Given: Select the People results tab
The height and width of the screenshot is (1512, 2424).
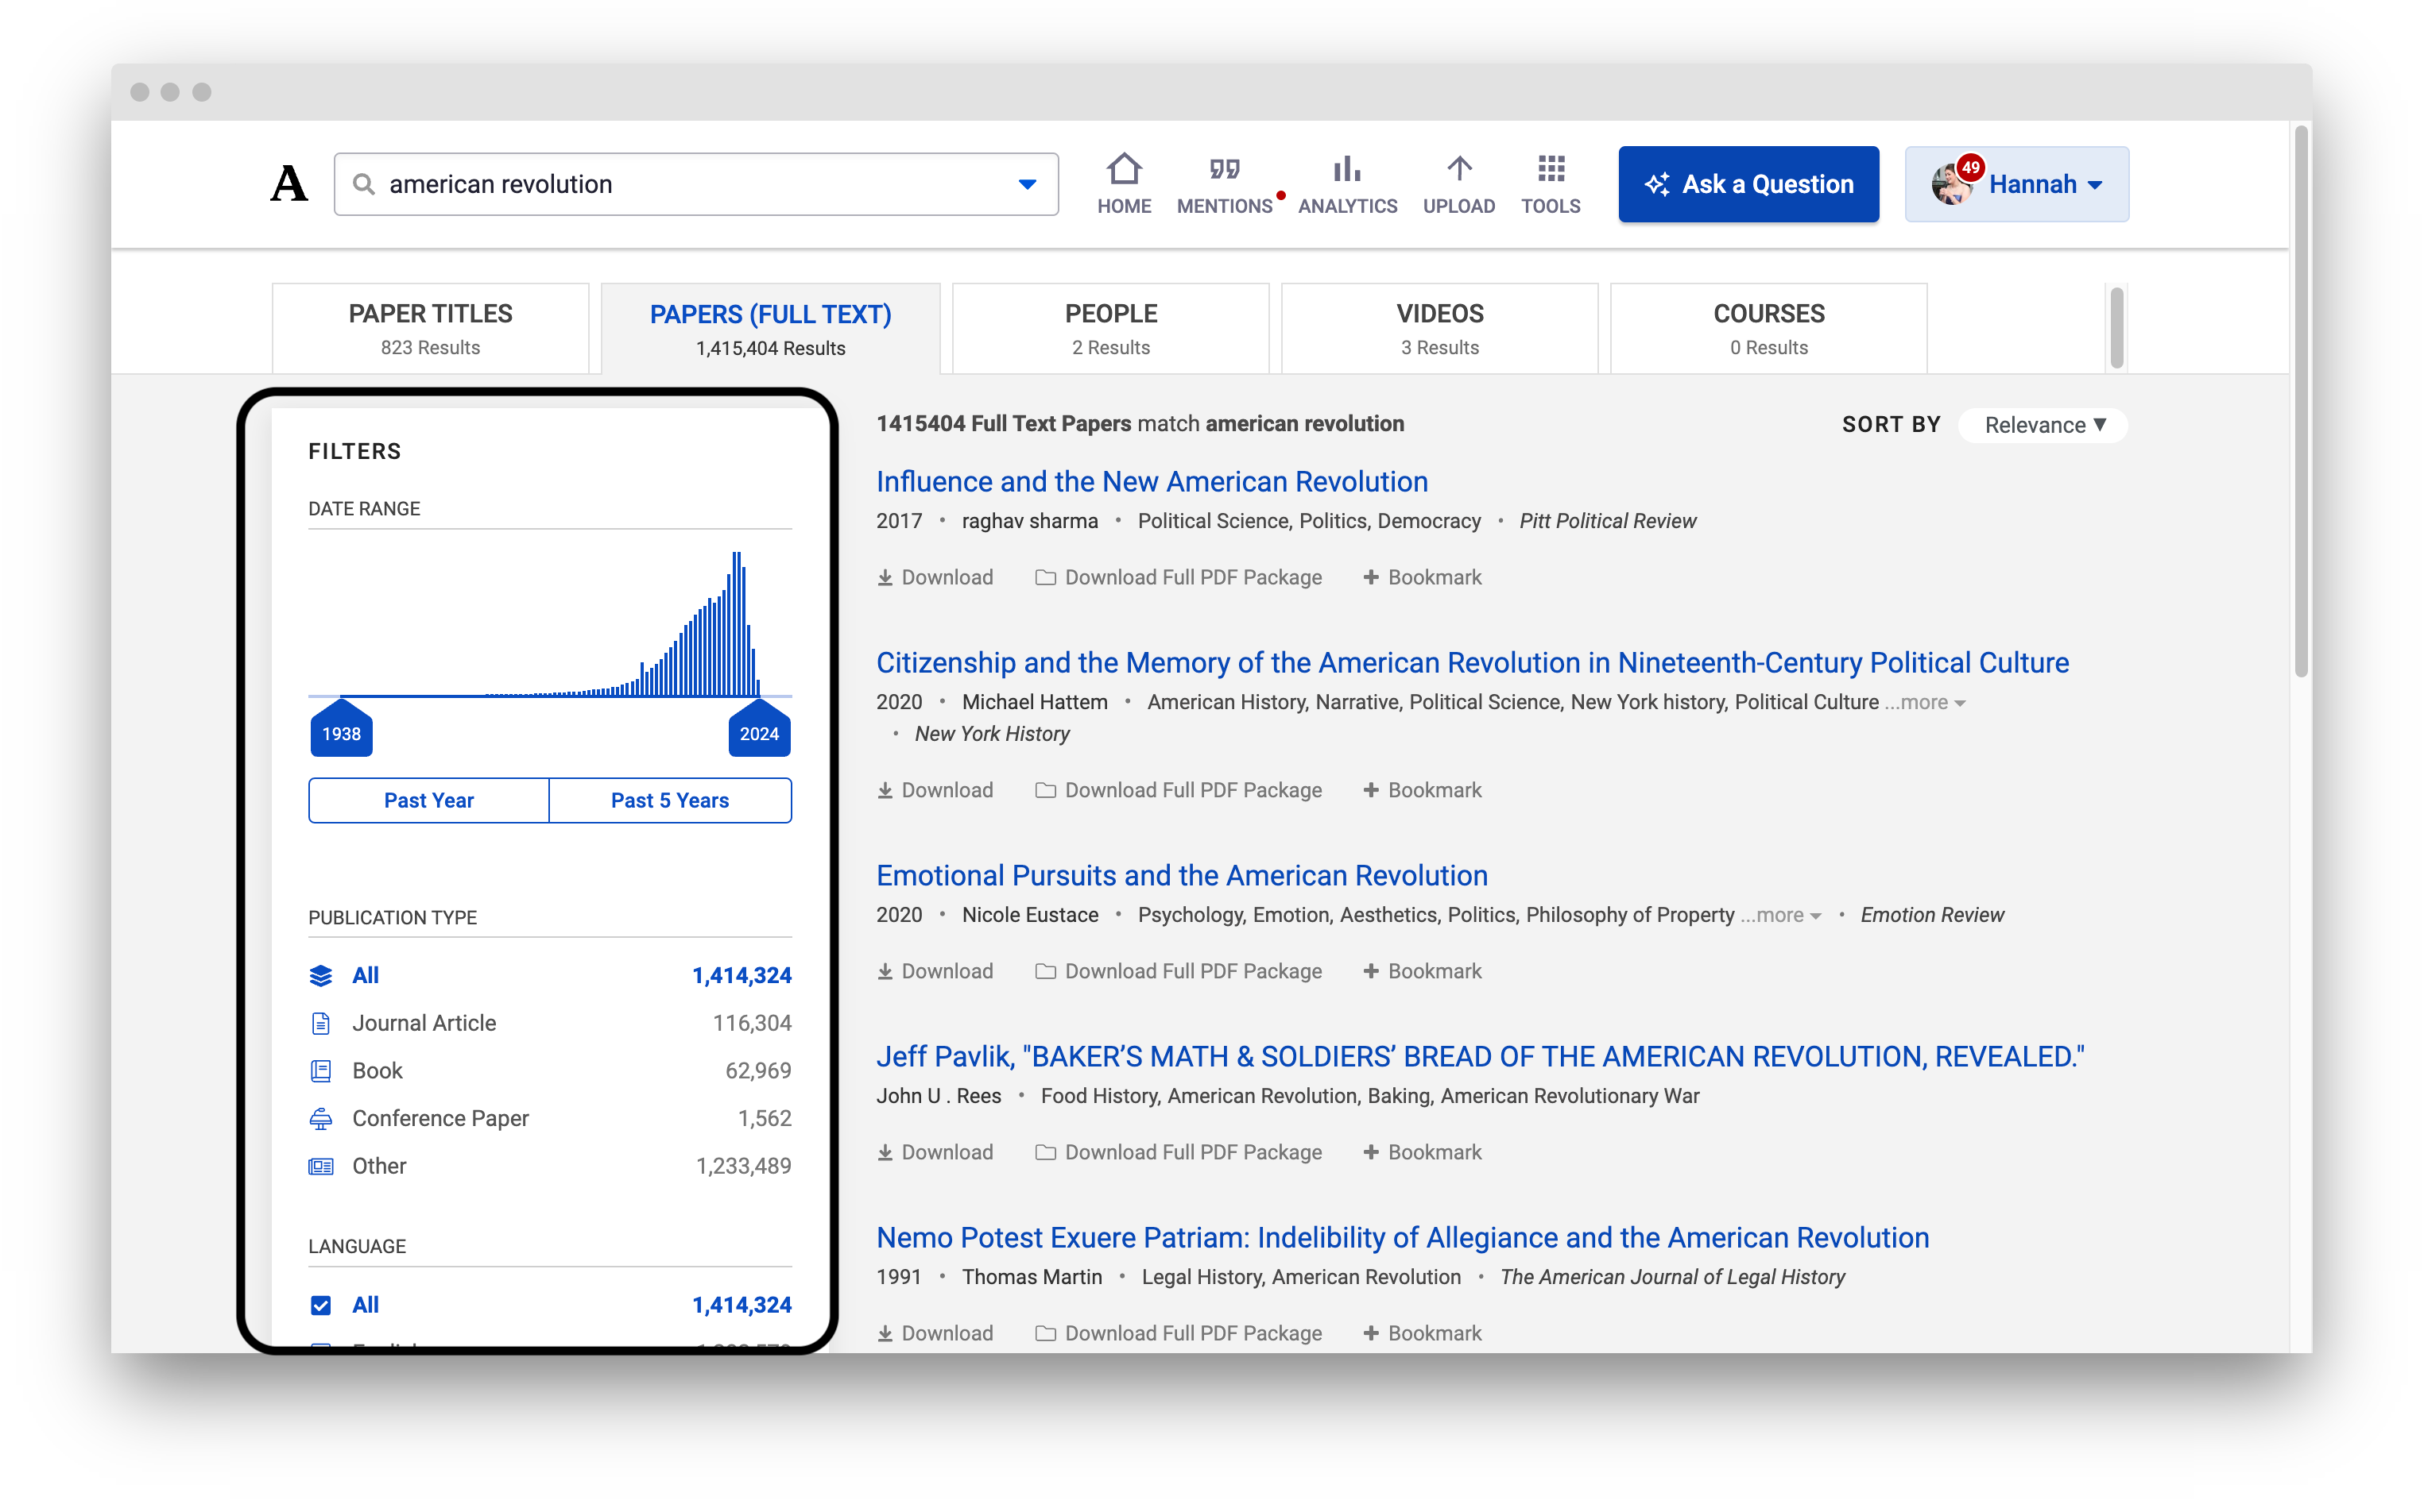Looking at the screenshot, I should tap(1110, 324).
